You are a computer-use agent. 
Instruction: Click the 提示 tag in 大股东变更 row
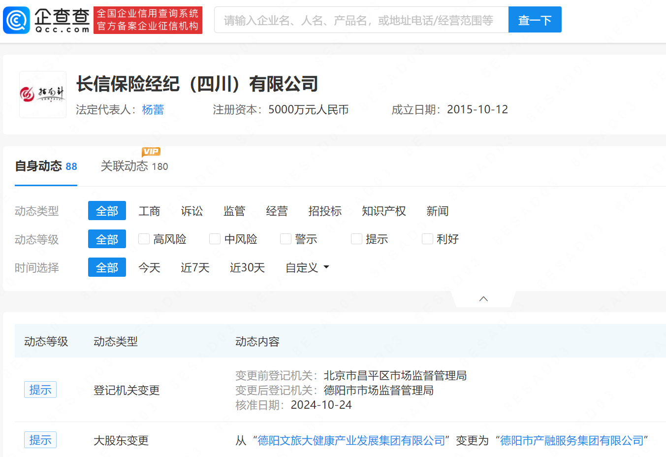[x=40, y=440]
